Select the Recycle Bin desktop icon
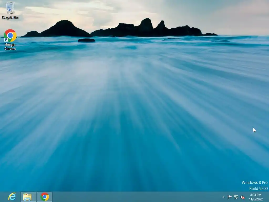This screenshot has width=269, height=202. tap(10, 10)
